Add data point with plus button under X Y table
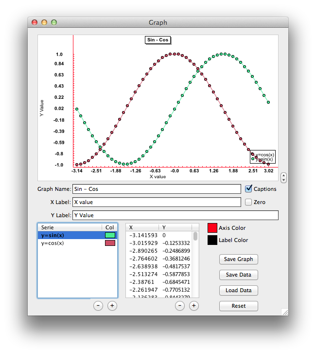This screenshot has height=354, width=316. click(x=193, y=306)
